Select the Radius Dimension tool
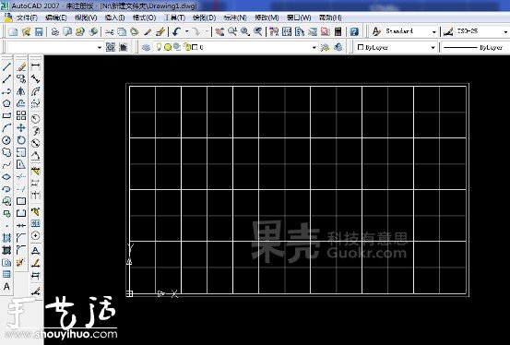Viewport: 510px width, 345px height. (35, 118)
